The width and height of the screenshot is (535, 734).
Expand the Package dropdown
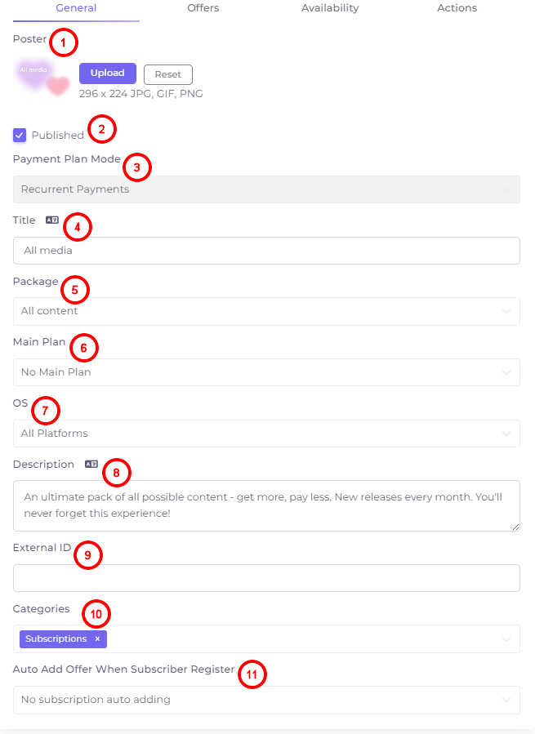(x=266, y=311)
